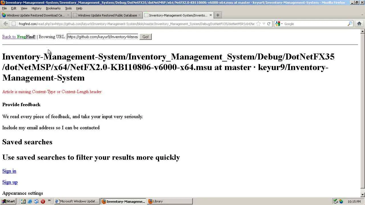365x205 pixels.
Task: Click the 'Use saved searches to filter' heading
Action: (91, 157)
